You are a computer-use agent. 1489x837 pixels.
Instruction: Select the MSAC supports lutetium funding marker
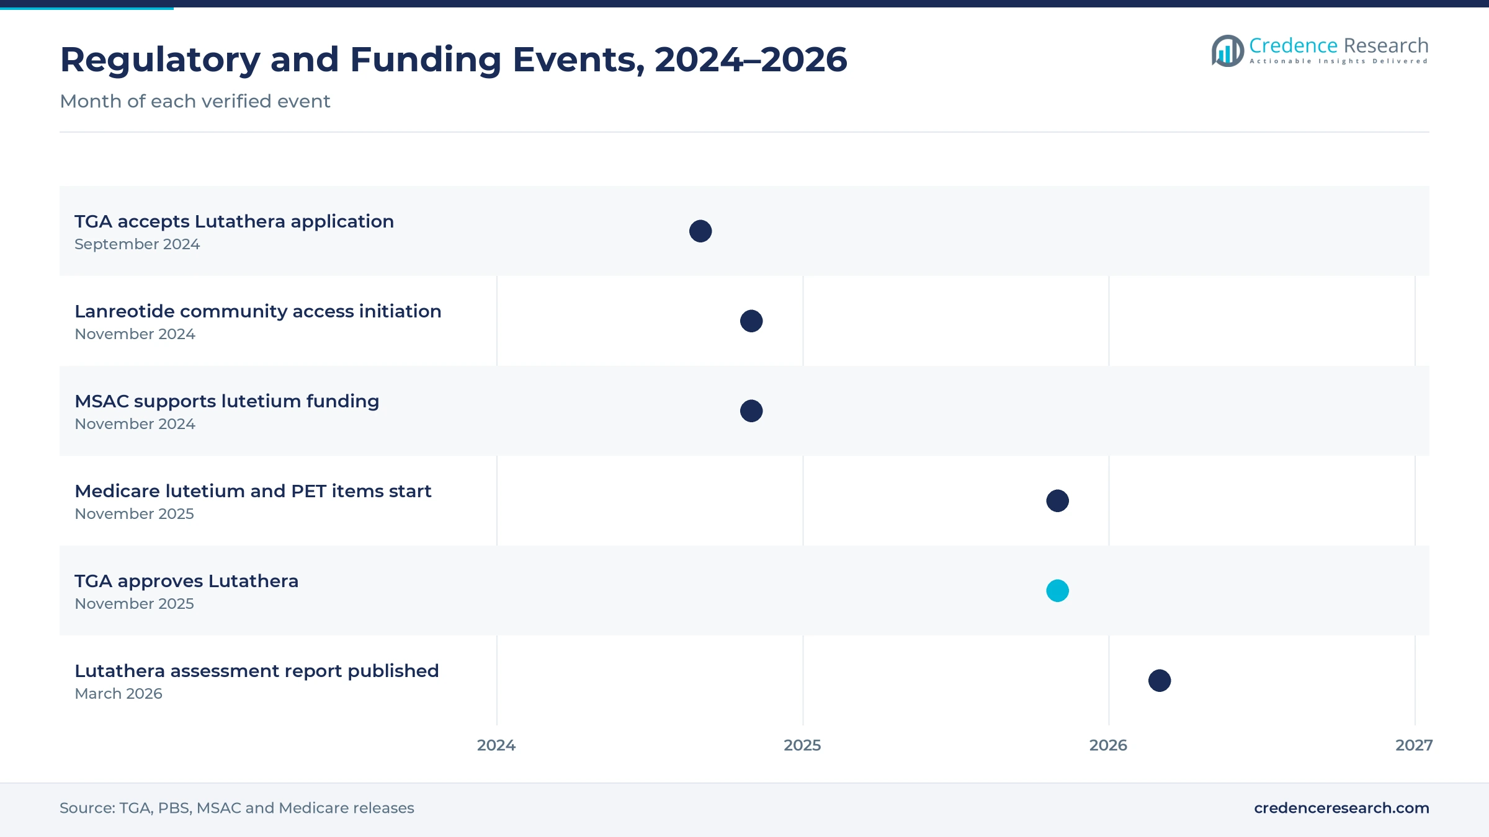751,411
